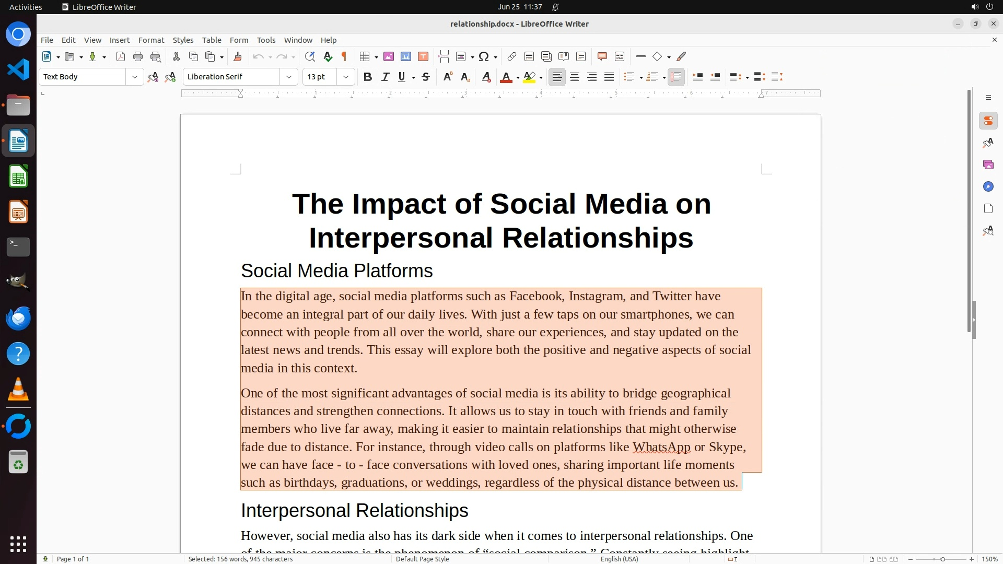Open the Format menu
The image size is (1003, 564).
pyautogui.click(x=151, y=40)
